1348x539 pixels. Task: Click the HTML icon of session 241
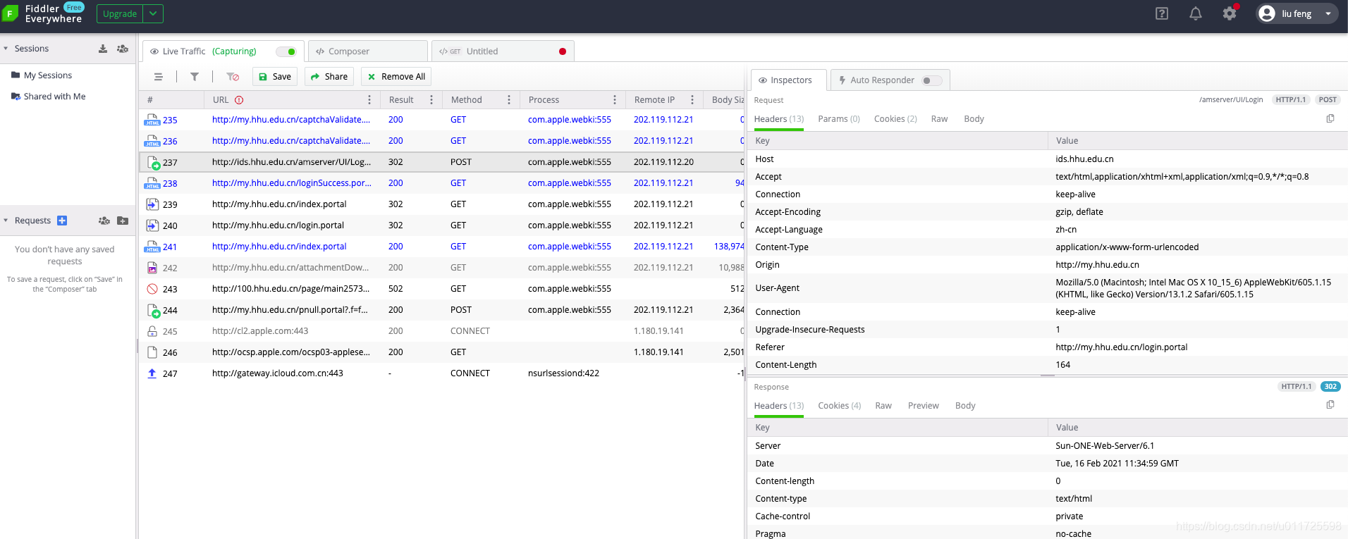click(x=152, y=247)
